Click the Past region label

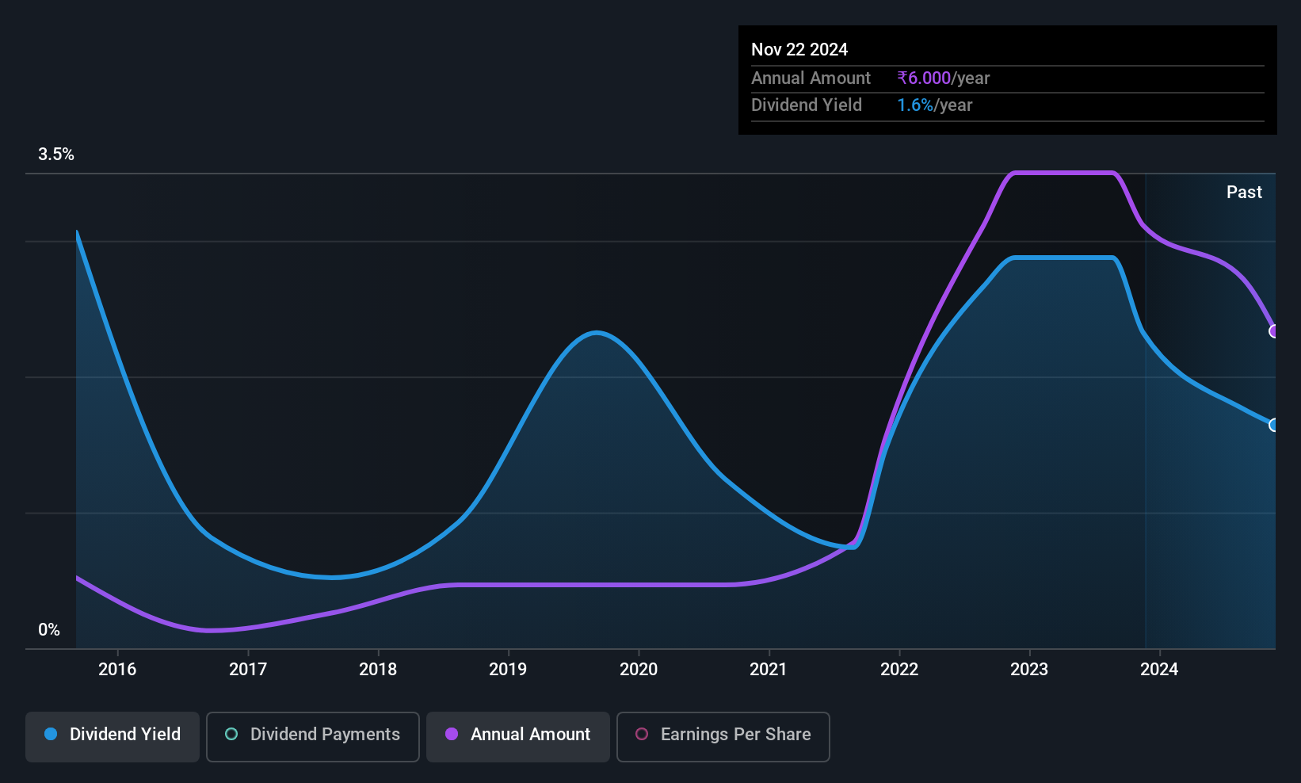[1244, 192]
